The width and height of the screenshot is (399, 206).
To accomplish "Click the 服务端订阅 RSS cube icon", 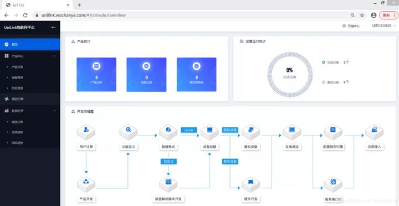I will tap(333, 184).
